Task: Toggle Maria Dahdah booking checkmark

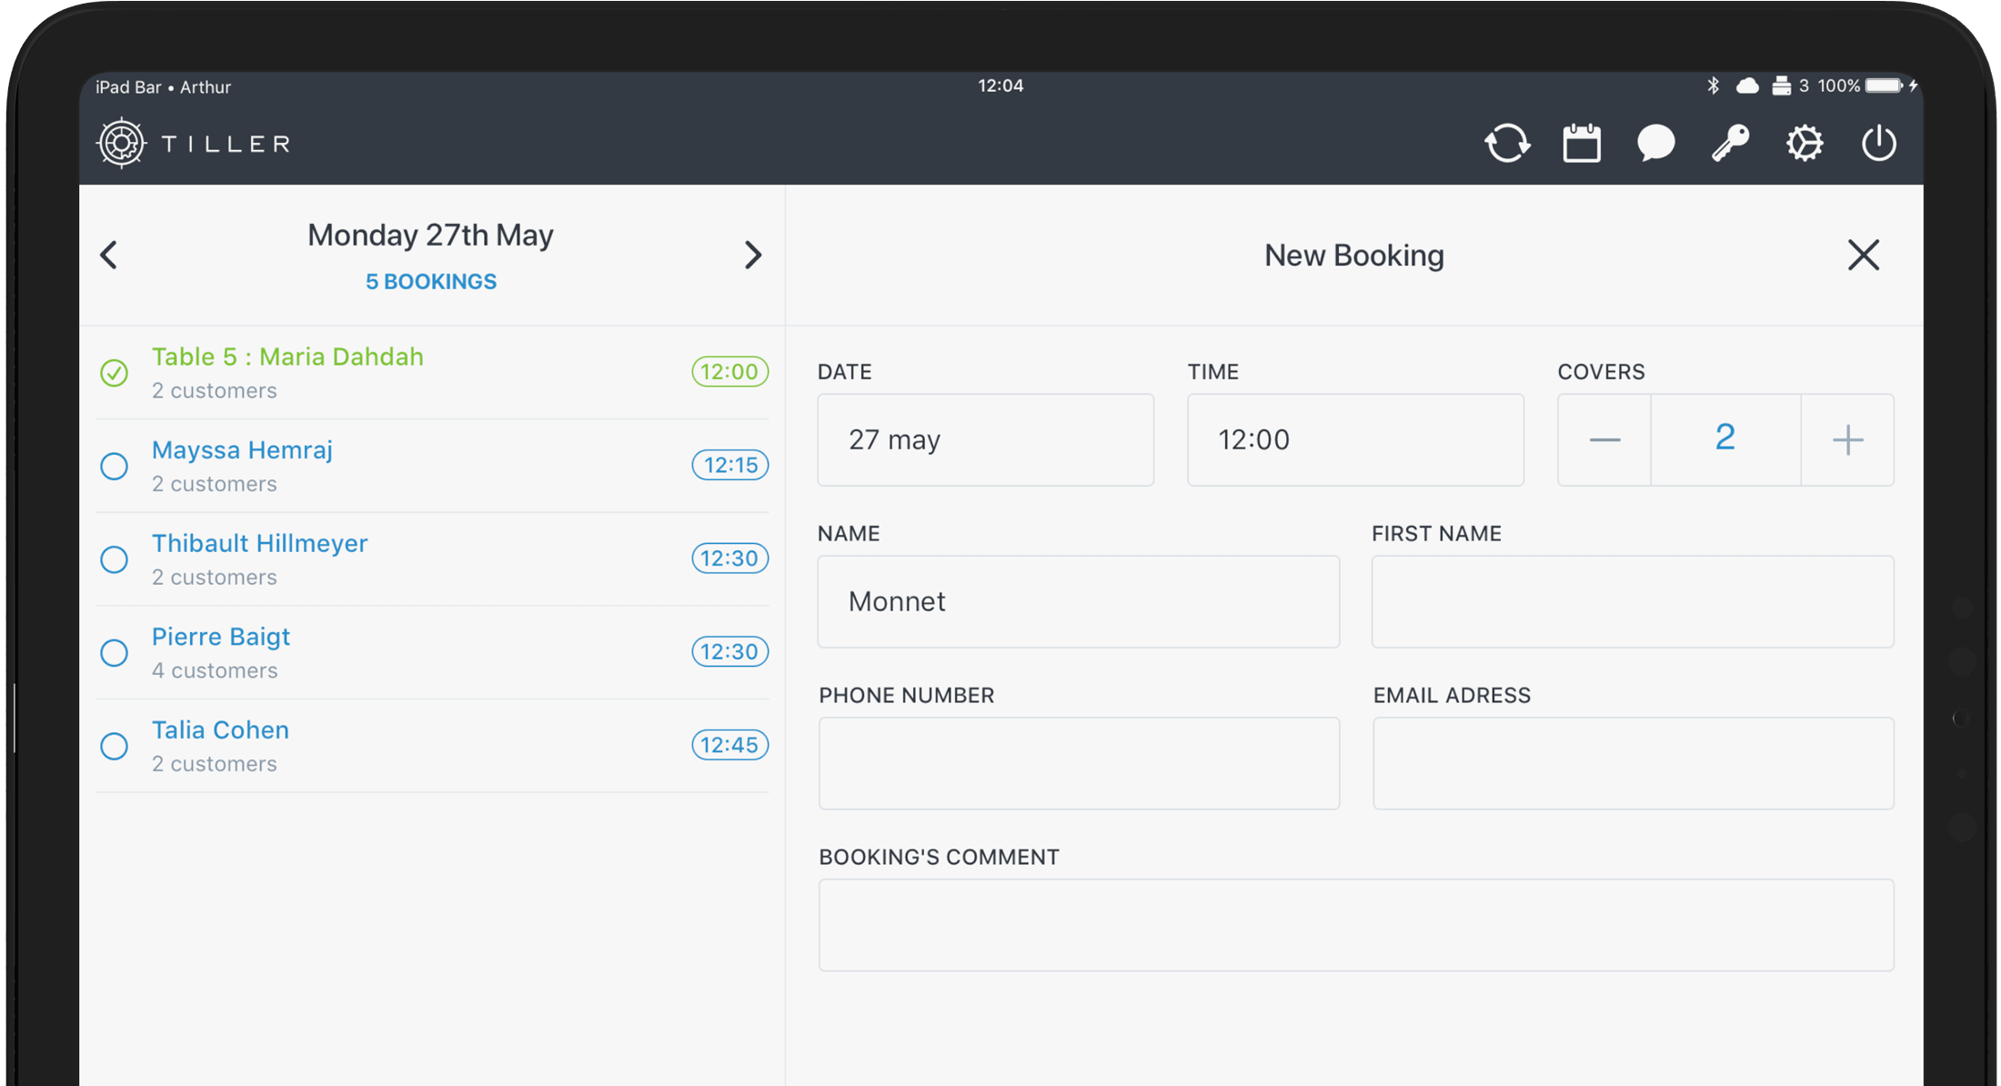Action: [x=115, y=373]
